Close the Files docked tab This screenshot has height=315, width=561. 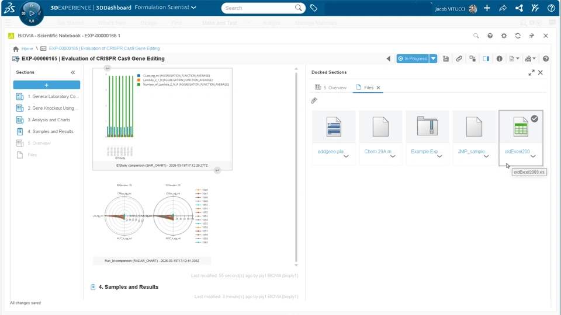click(378, 87)
